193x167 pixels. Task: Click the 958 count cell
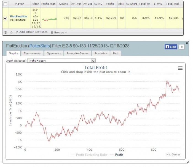click(66, 18)
